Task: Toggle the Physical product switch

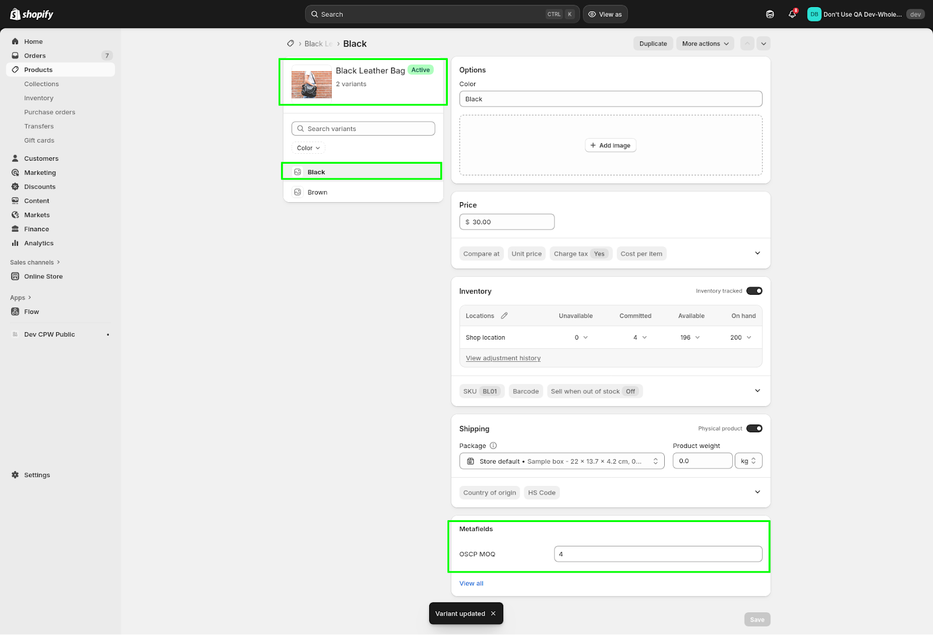Action: pos(754,428)
